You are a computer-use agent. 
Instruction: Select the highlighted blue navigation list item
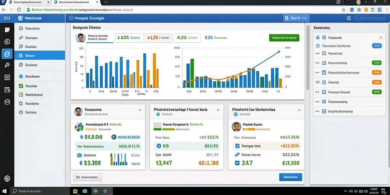(x=40, y=55)
